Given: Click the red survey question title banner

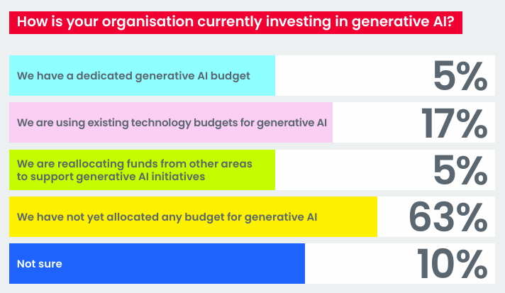Looking at the screenshot, I should [x=235, y=23].
